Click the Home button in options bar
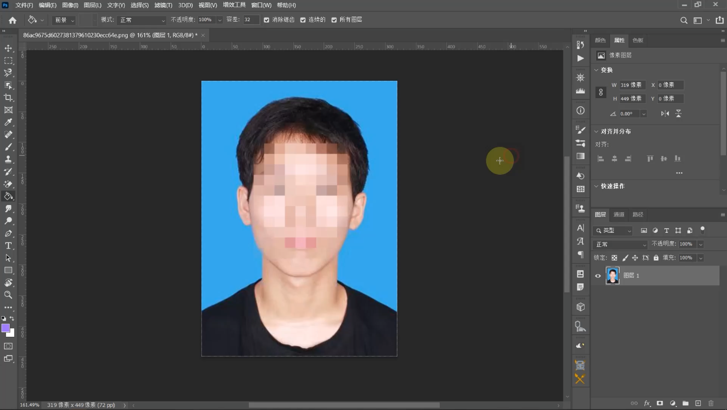727x410 pixels. (13, 20)
